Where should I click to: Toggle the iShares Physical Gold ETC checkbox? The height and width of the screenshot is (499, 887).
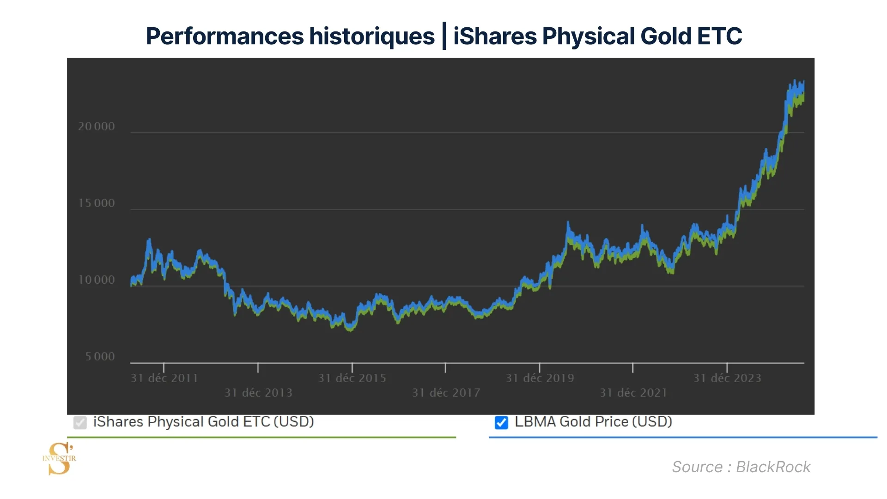pos(80,422)
